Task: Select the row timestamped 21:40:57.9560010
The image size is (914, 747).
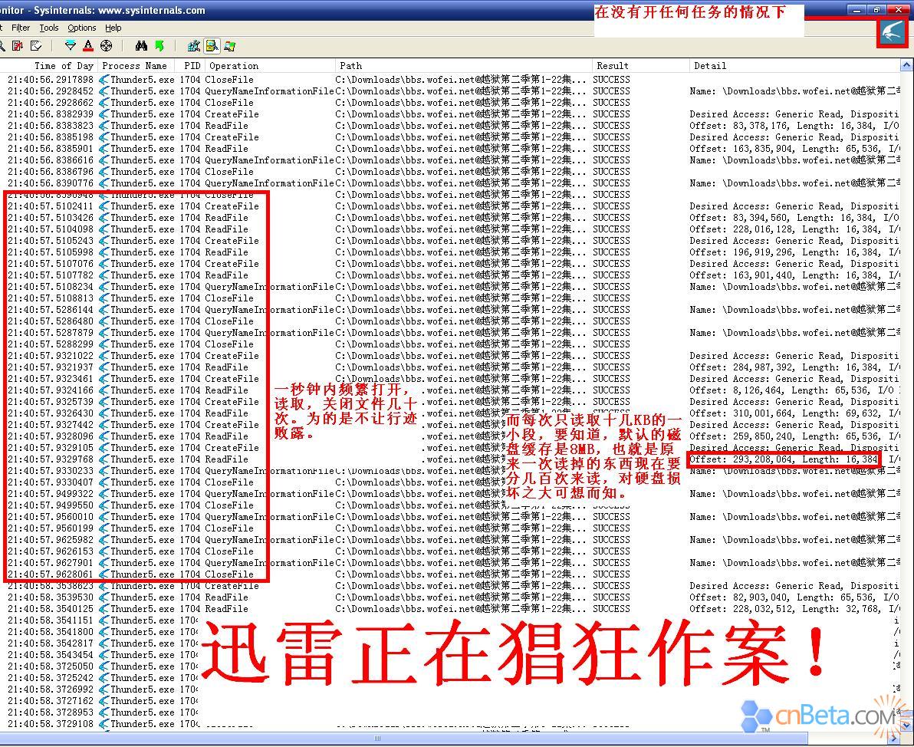Action: pyautogui.click(x=450, y=517)
